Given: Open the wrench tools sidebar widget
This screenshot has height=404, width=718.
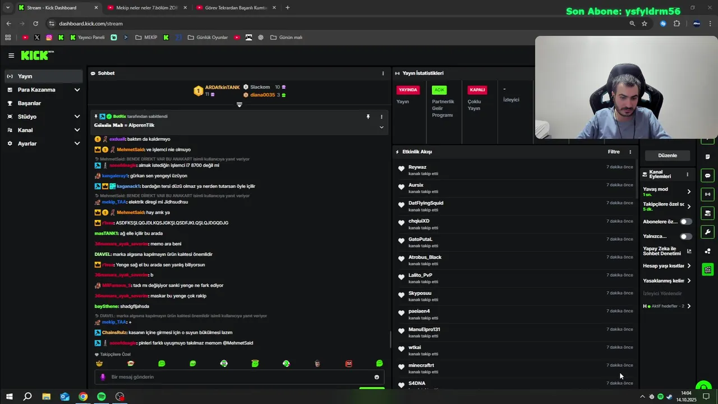Looking at the screenshot, I should [708, 232].
